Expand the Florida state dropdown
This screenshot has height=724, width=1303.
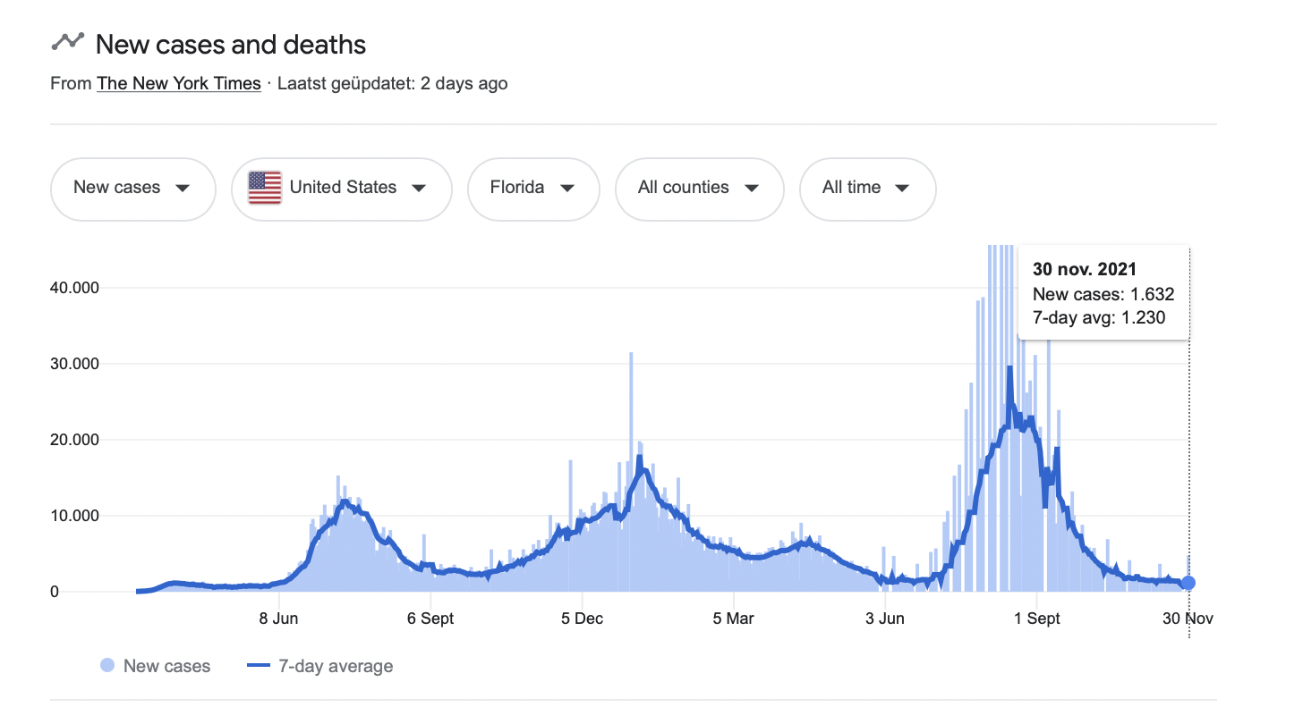(532, 189)
